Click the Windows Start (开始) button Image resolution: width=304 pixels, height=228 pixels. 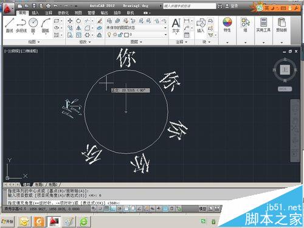(x=7, y=221)
